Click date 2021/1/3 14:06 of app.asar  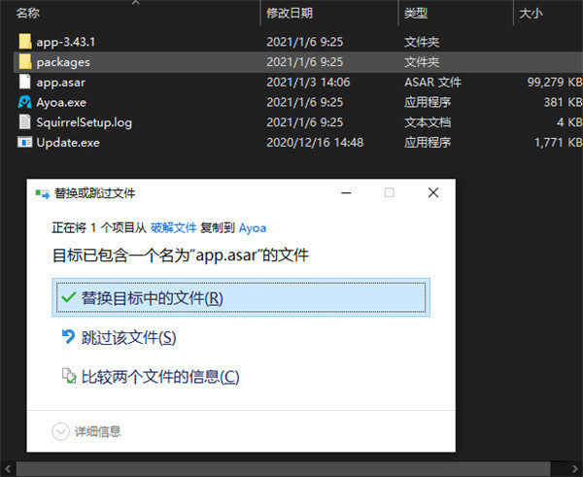coord(308,83)
